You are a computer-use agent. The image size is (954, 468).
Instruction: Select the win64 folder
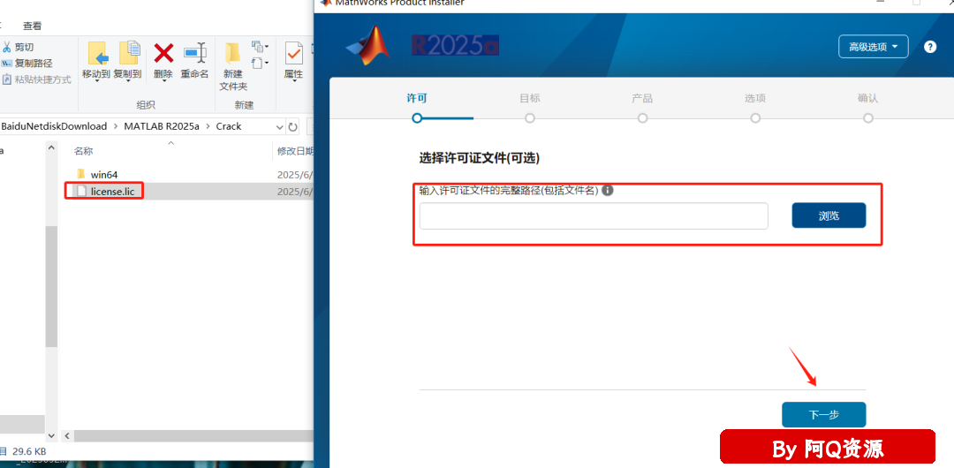[104, 175]
